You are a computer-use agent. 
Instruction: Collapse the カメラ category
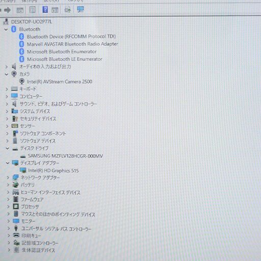point(7,74)
